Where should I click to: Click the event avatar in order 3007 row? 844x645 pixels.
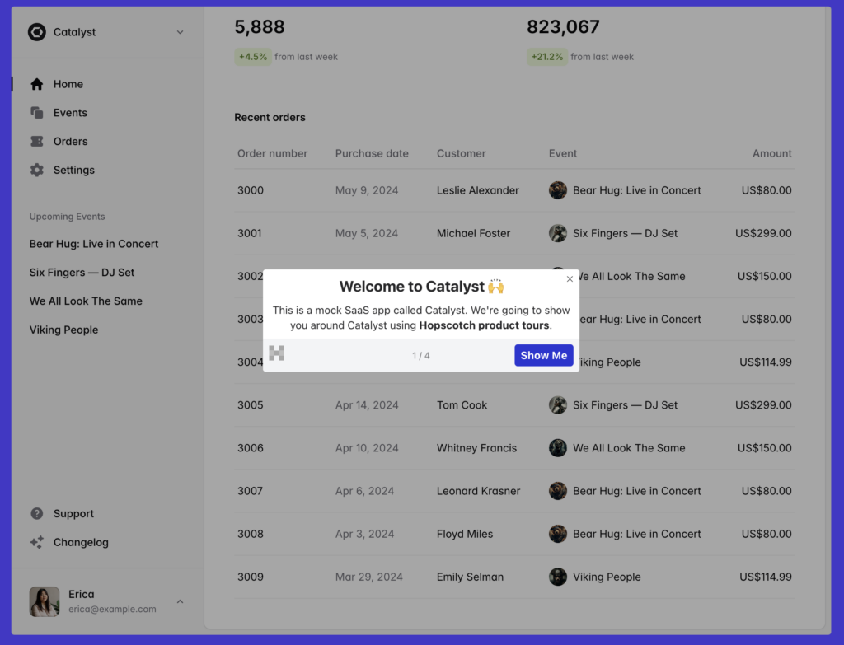tap(558, 491)
